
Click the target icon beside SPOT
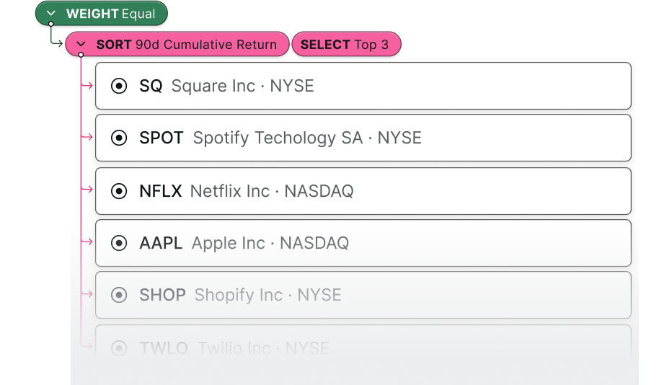click(119, 138)
